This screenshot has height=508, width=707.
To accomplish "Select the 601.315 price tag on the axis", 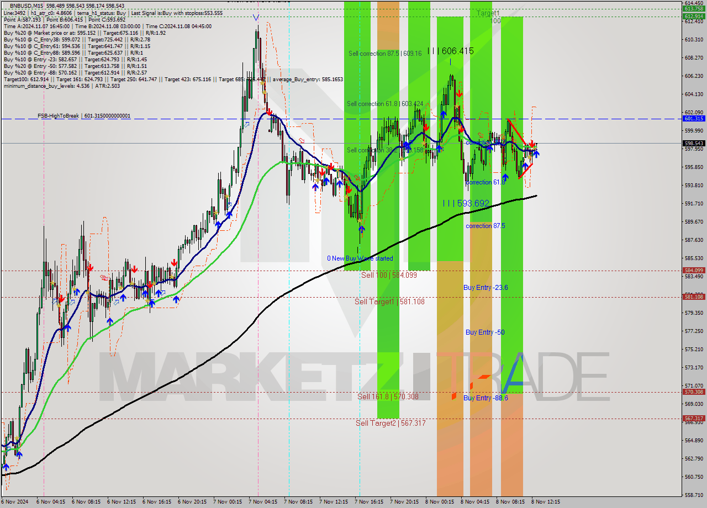I will point(694,119).
